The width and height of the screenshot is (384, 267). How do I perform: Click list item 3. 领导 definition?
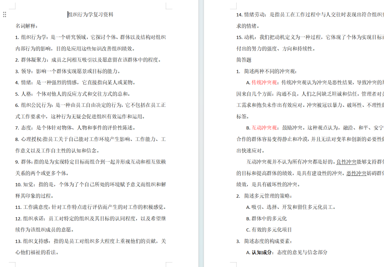[x=68, y=71]
